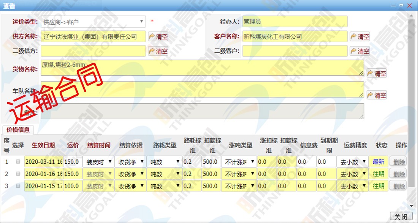Open 涨吨类型 dropdown in row 1
The height and width of the screenshot is (223, 418).
pos(239,162)
